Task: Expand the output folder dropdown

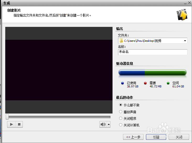Action: [x=185, y=41]
